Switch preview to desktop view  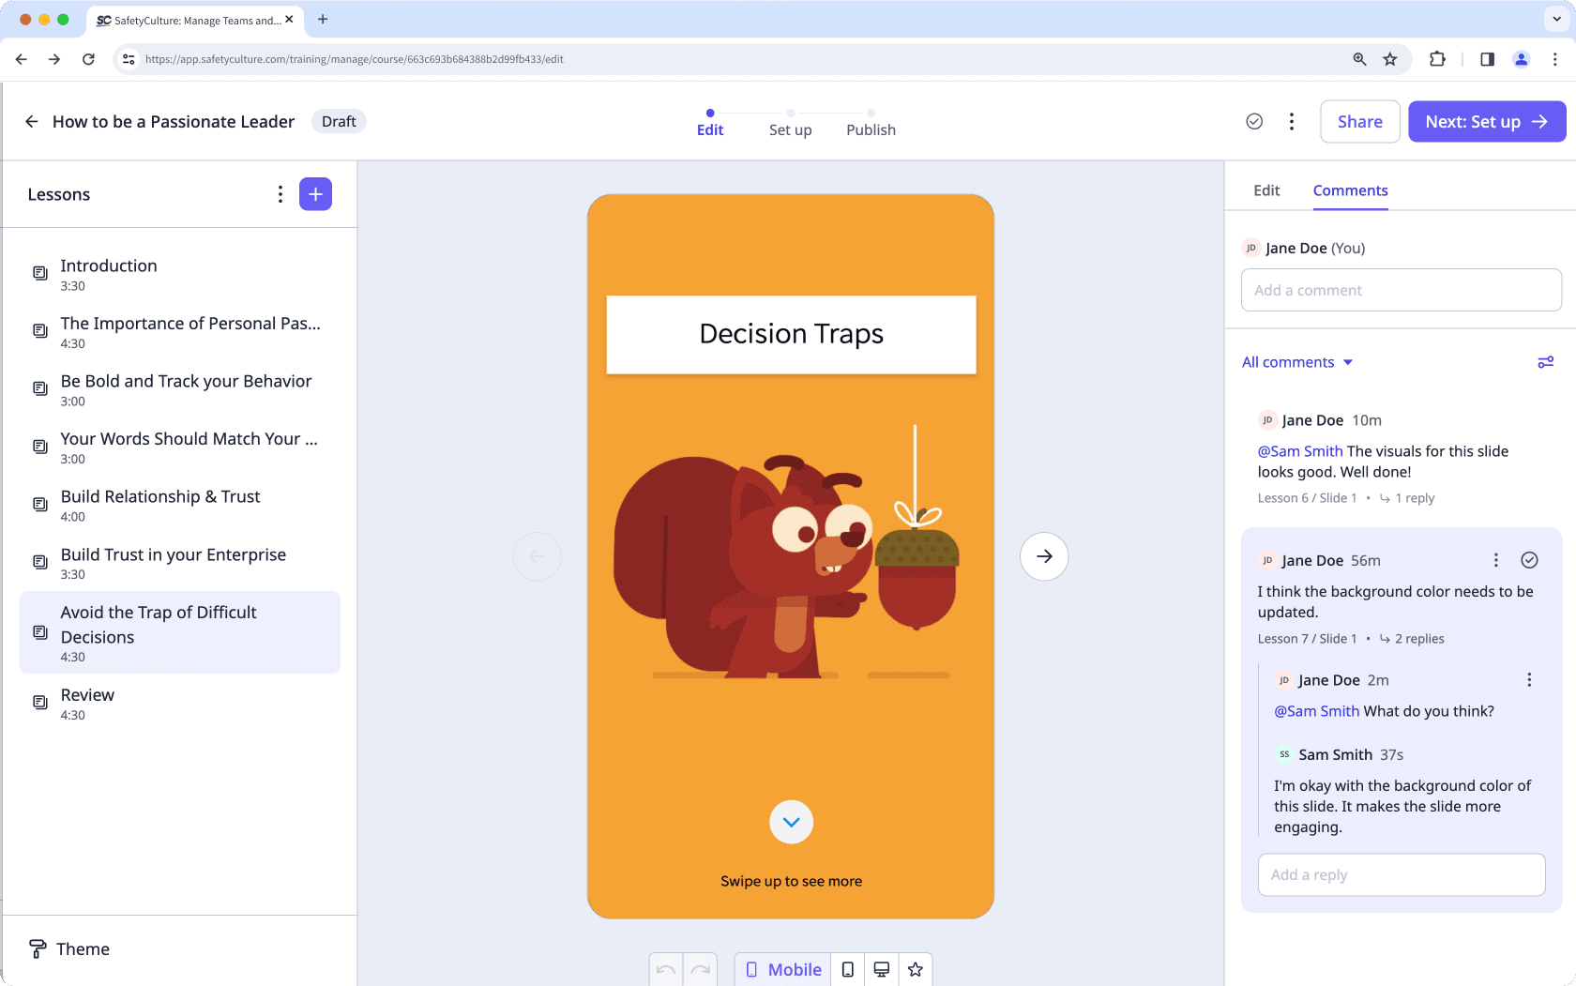(881, 969)
